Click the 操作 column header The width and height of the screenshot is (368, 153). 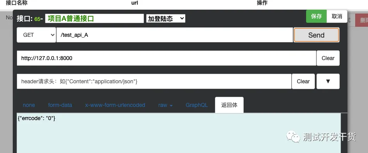pos(262,3)
